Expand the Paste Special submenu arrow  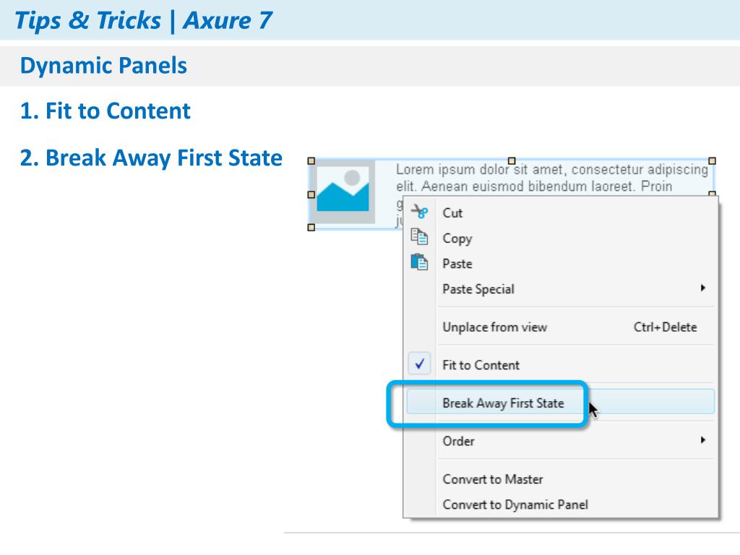(x=703, y=288)
